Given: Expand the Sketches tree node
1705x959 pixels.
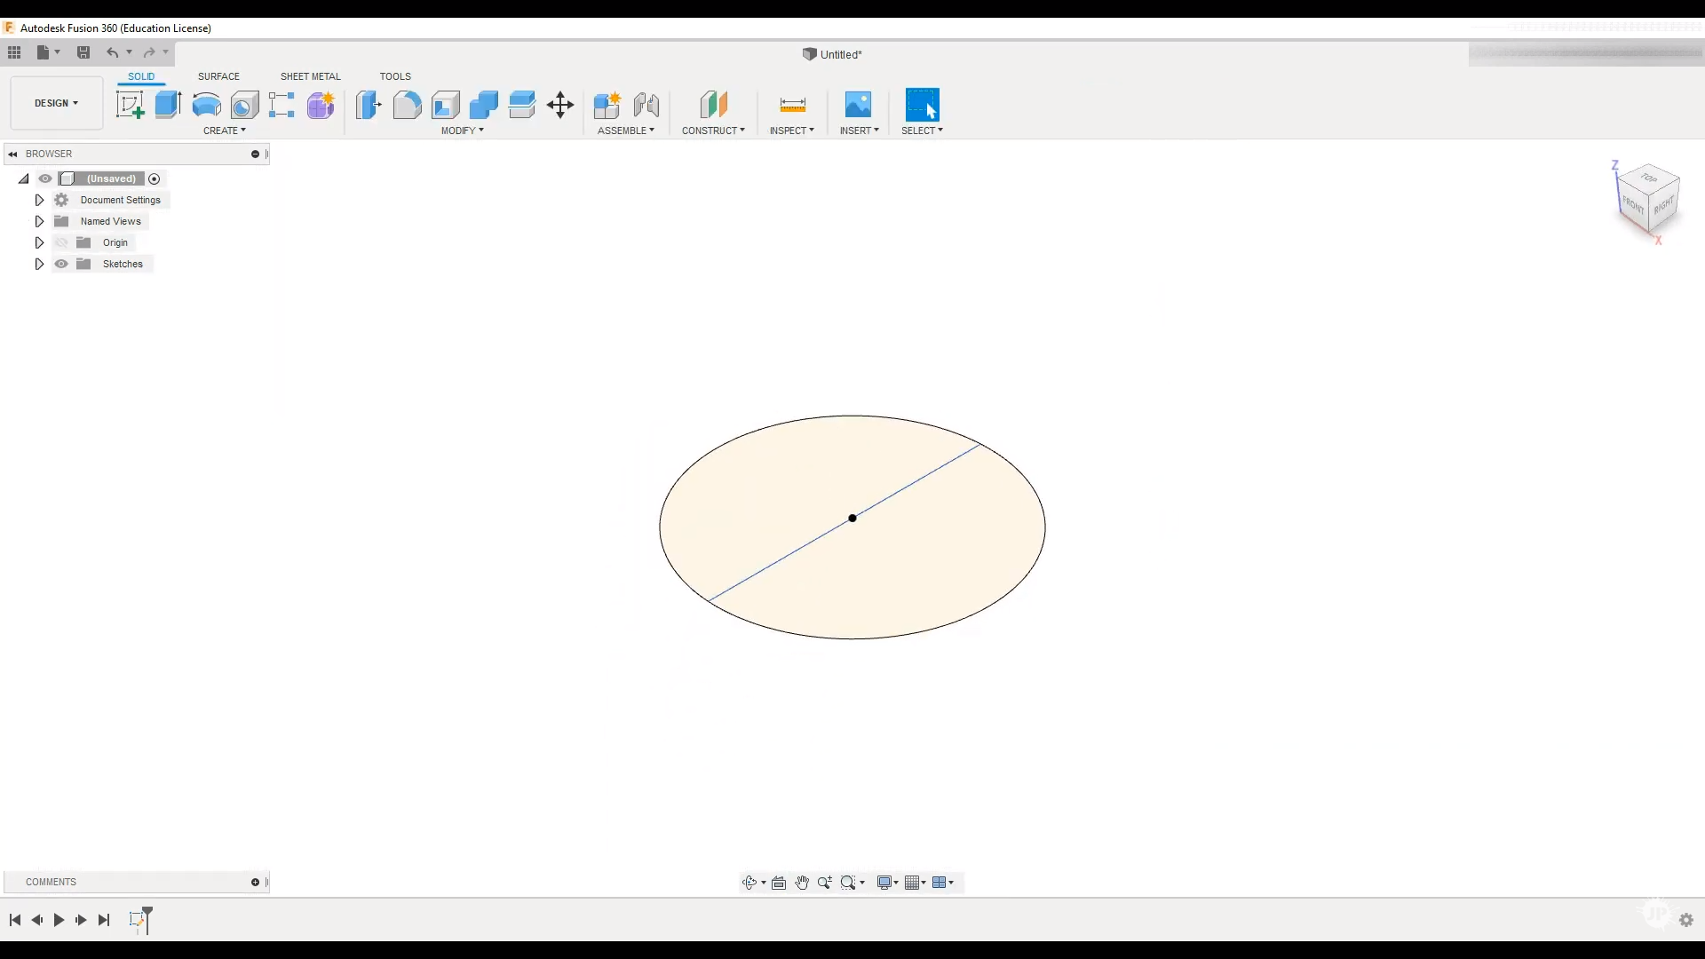Looking at the screenshot, I should [39, 264].
